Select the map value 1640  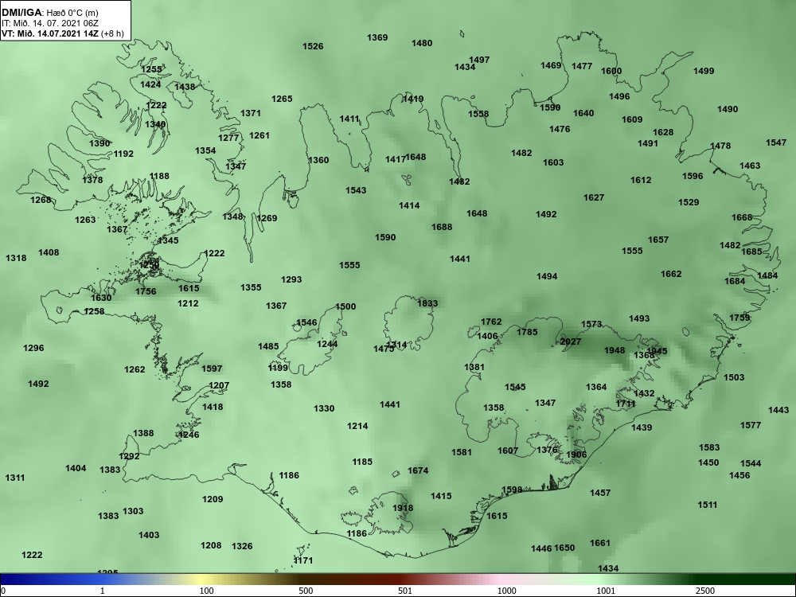(583, 113)
